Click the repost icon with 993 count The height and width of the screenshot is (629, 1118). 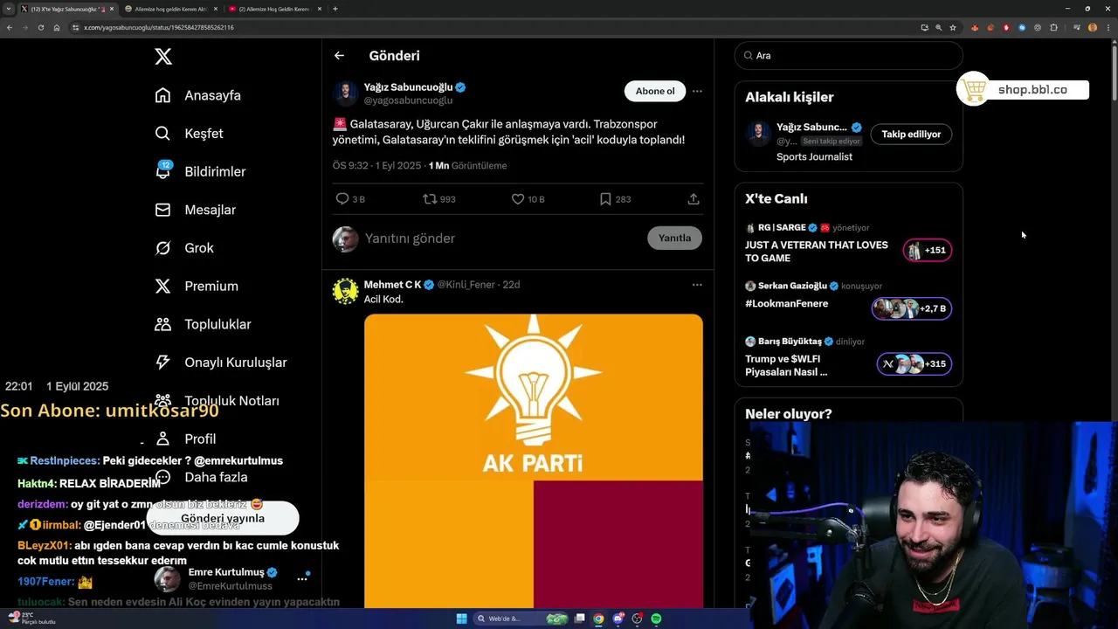tap(438, 199)
